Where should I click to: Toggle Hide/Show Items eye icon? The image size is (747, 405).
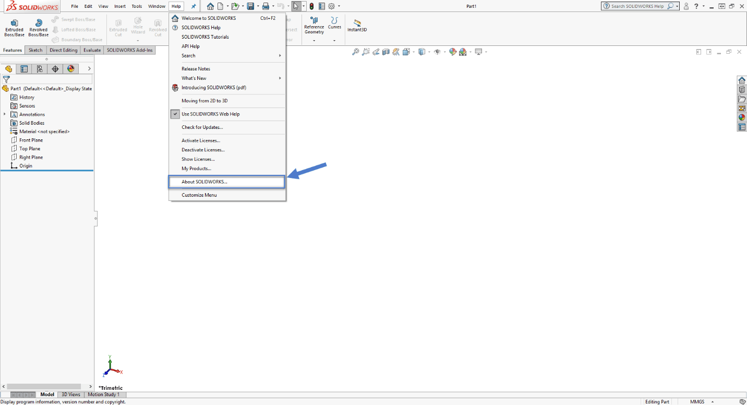click(x=437, y=52)
